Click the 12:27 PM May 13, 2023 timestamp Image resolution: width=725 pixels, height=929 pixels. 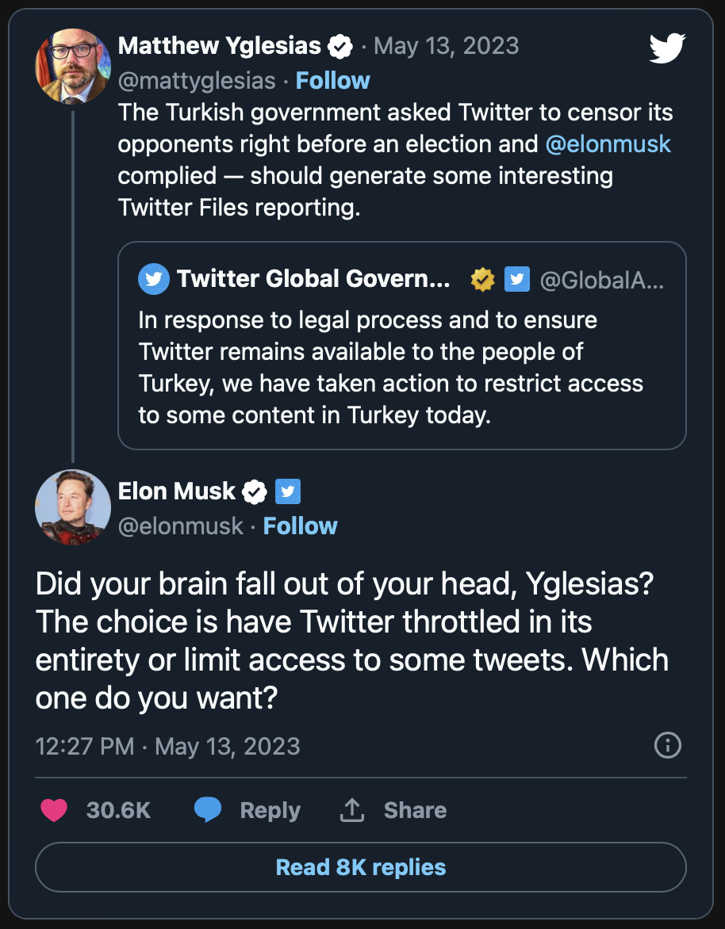(x=167, y=746)
